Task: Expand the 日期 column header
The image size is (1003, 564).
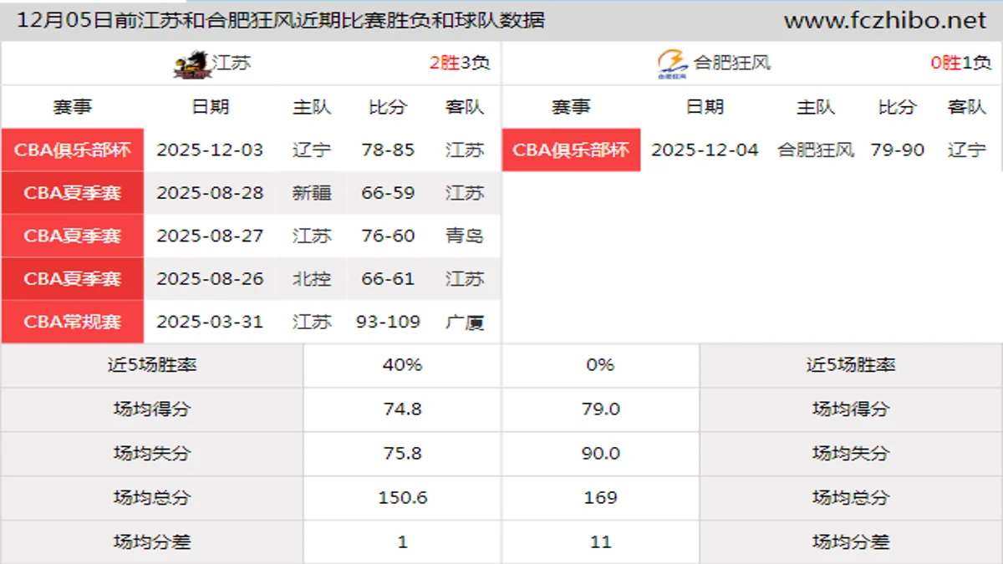Action: coord(209,107)
